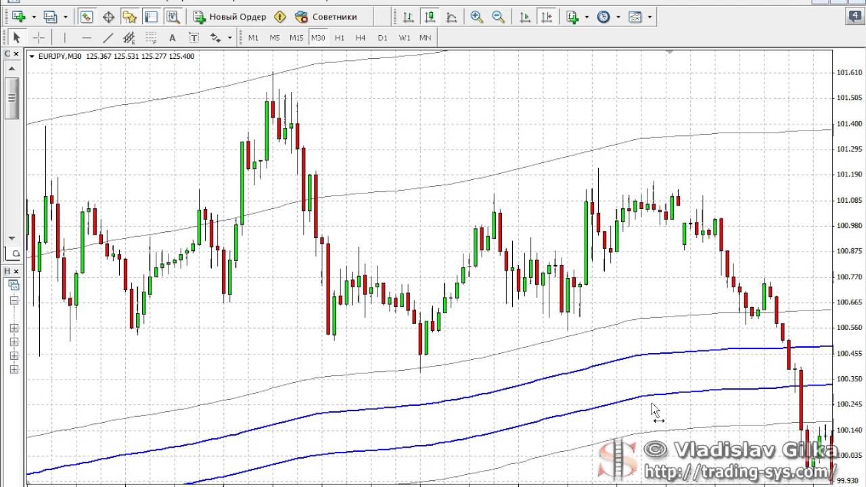866x487 pixels.
Task: Expand the fourth Navigator plus node
Action: 14,369
